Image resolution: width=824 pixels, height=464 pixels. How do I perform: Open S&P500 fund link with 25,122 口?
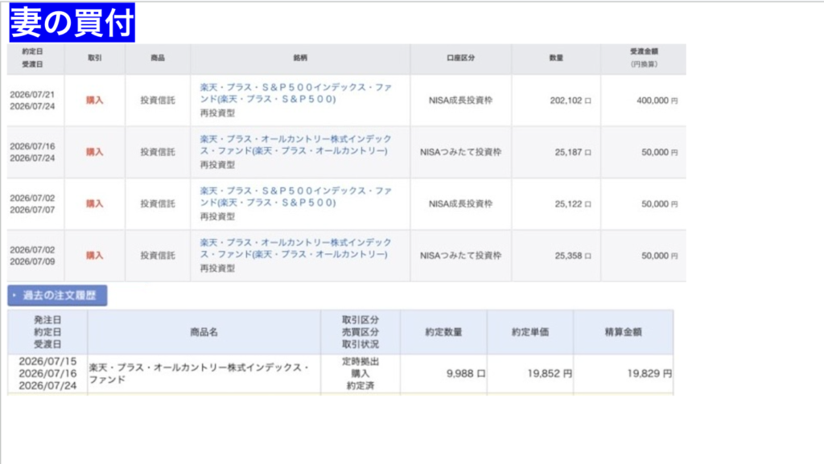295,196
